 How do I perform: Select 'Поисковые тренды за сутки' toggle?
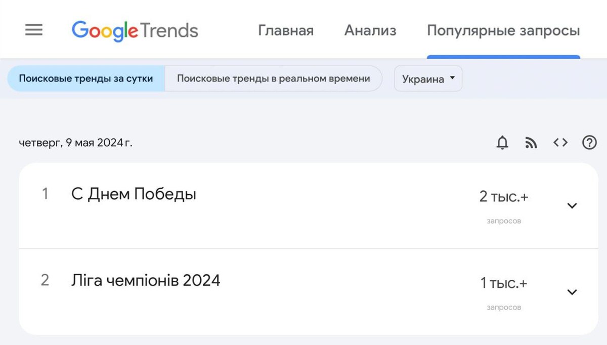86,78
